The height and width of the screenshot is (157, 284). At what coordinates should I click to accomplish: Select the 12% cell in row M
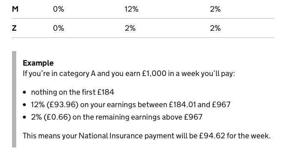point(132,9)
